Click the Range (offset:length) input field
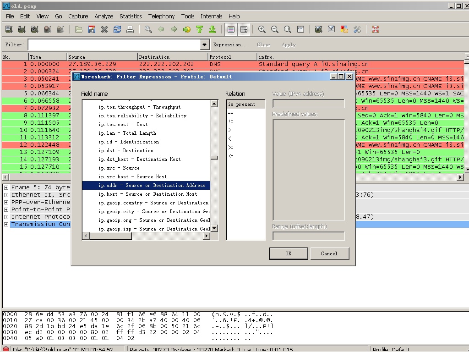 [x=308, y=236]
